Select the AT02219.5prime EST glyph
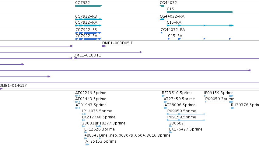Screen dimensions: 259x146 pyautogui.click(x=78, y=96)
